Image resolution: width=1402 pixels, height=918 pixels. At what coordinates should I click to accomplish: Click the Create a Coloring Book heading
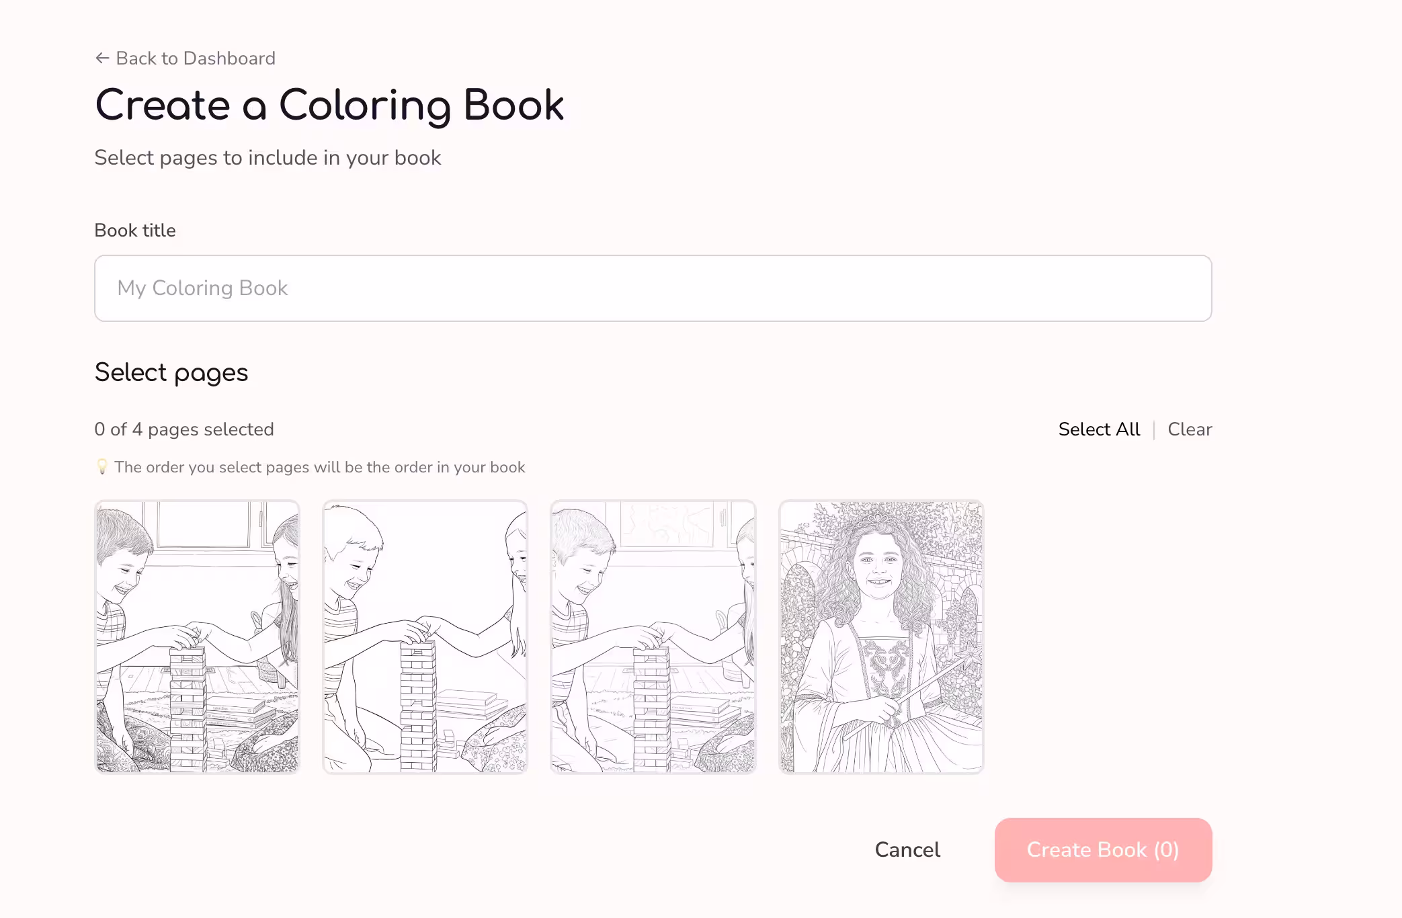[x=329, y=106]
